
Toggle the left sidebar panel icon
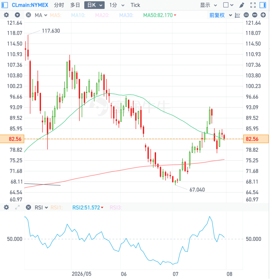5,5
